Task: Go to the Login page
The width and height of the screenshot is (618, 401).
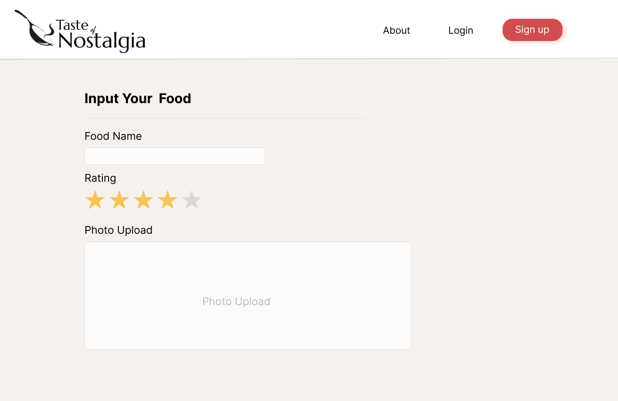Action: [x=461, y=30]
